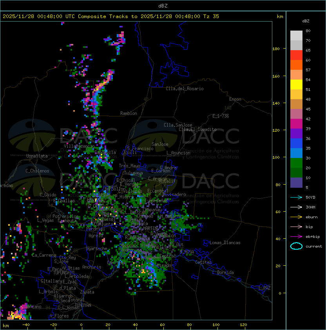
Task: Click the 'Manzano' map label
Action: 33,306
